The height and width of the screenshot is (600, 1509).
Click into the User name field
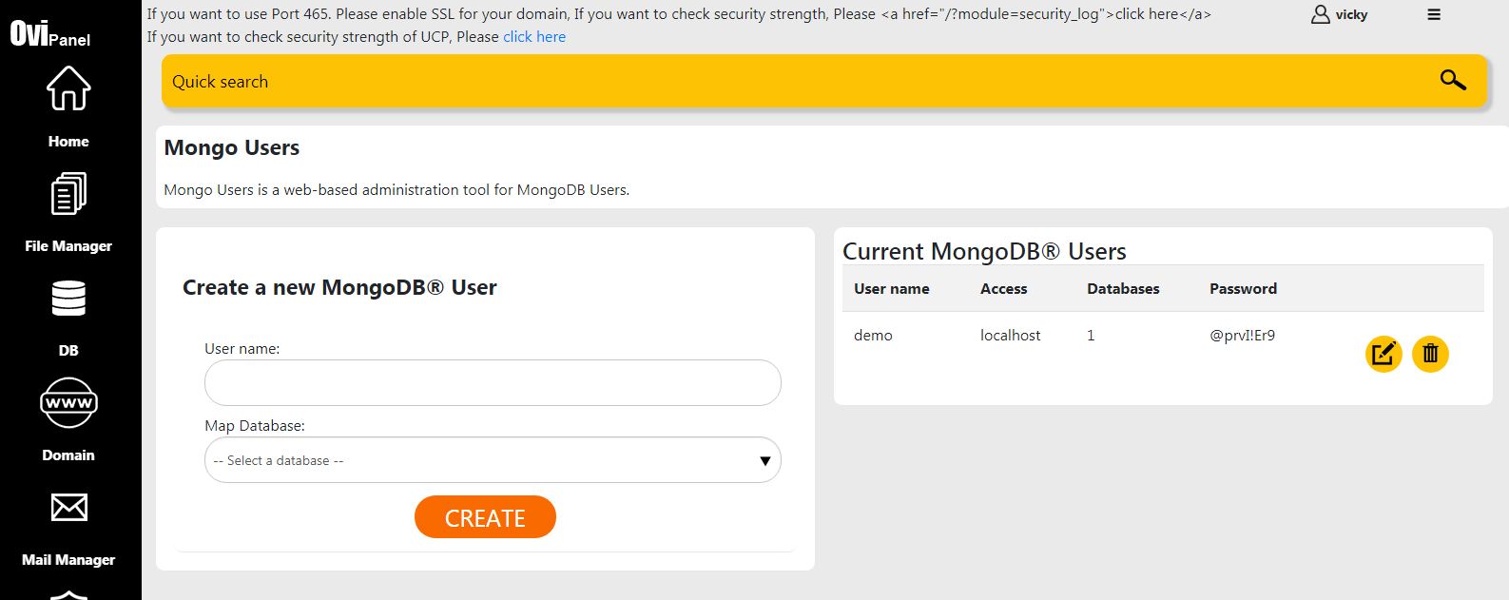click(x=493, y=383)
